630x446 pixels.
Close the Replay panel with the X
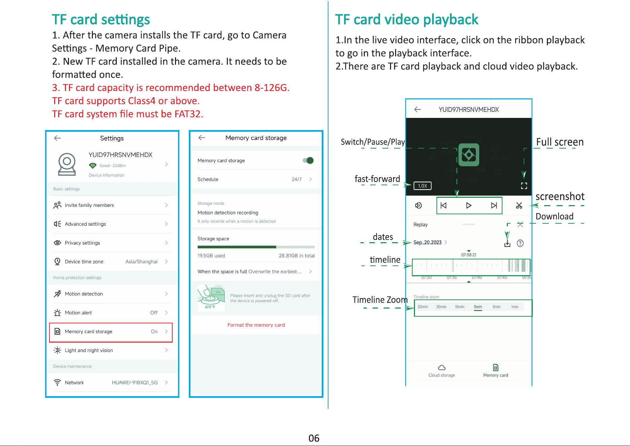point(520,224)
